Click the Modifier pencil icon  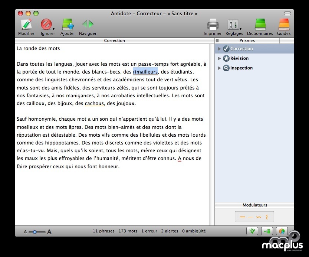tap(26, 24)
